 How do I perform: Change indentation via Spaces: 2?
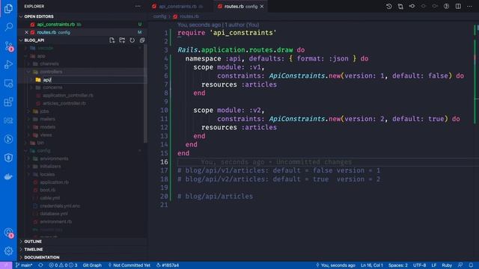point(397,265)
